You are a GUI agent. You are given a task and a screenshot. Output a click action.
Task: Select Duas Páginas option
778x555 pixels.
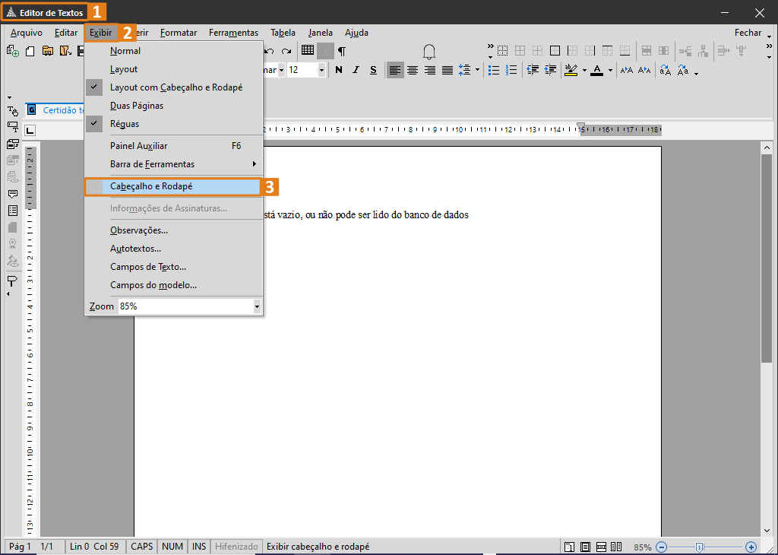pyautogui.click(x=174, y=106)
